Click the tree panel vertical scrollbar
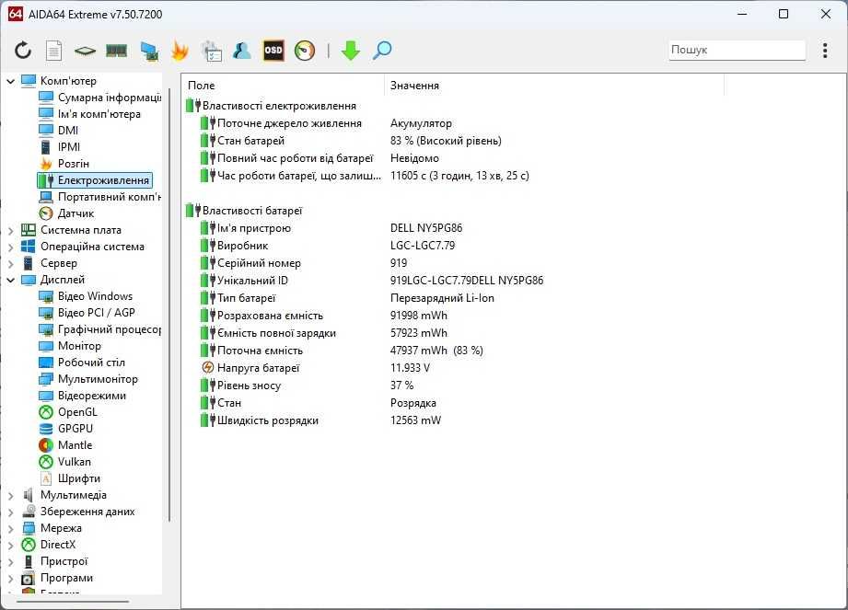This screenshot has width=848, height=610. coord(169,305)
